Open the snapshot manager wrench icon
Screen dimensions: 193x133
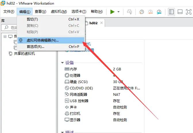pos(159,12)
